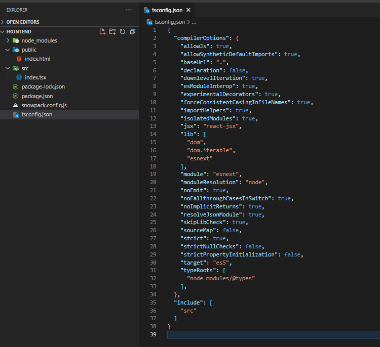Collapse the FRONTEND workspace section
Screen dimensions: 380x347
click(3, 32)
